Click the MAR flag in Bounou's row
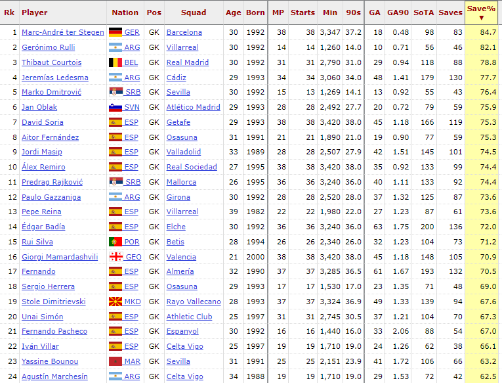Screen dimensions: 502x383 pyautogui.click(x=115, y=361)
